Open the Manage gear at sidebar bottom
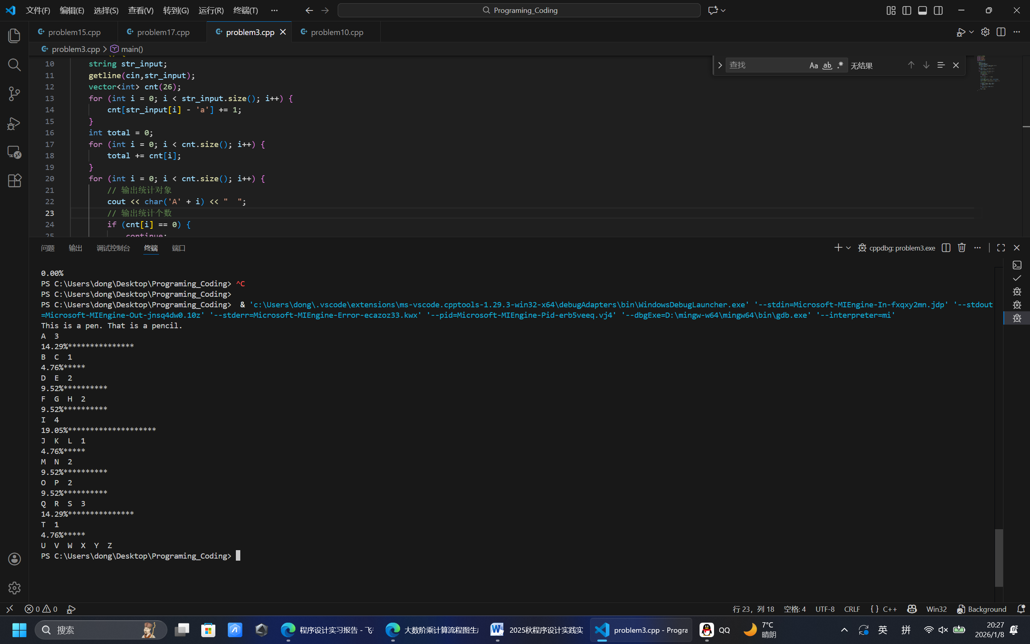This screenshot has width=1030, height=644. coord(14,588)
